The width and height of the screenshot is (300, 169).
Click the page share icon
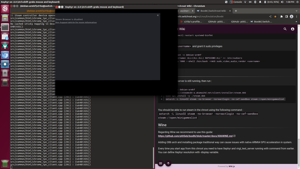click(270, 17)
